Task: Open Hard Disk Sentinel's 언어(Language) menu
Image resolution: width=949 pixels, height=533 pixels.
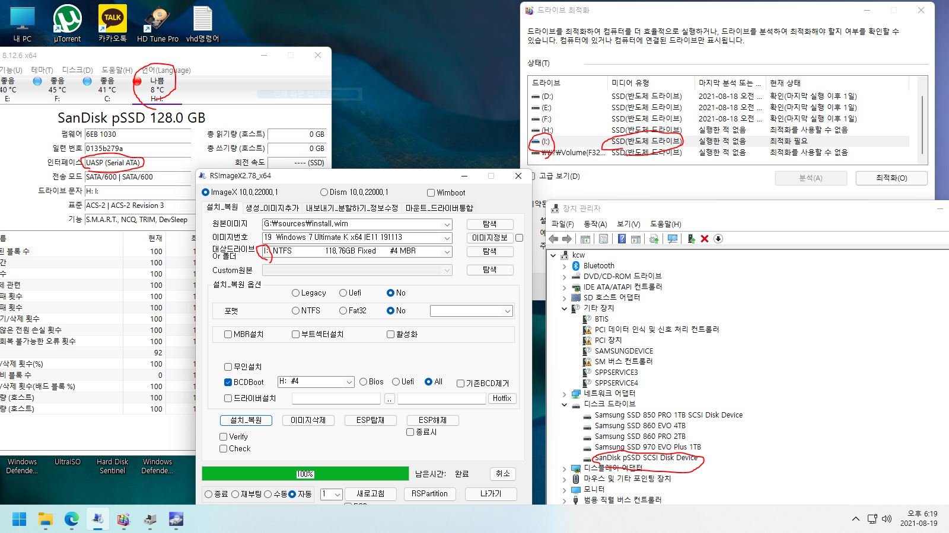Action: [166, 70]
